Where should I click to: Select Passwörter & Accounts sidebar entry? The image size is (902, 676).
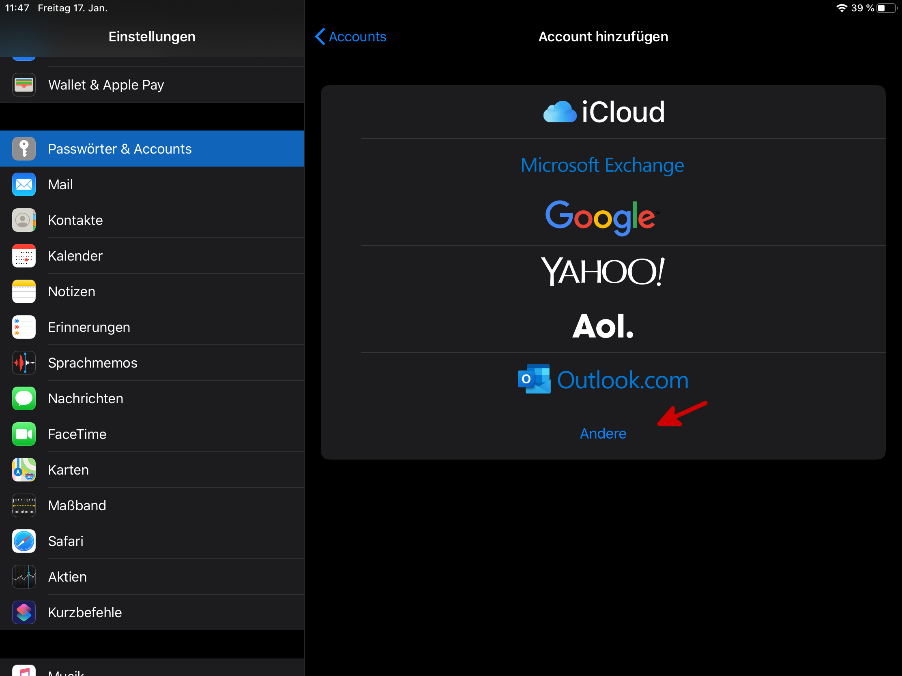click(120, 149)
